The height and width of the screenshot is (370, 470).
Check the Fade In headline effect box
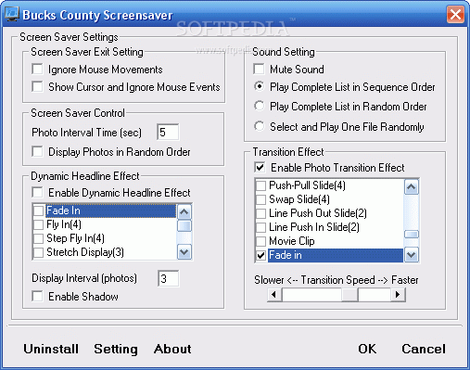click(x=38, y=211)
